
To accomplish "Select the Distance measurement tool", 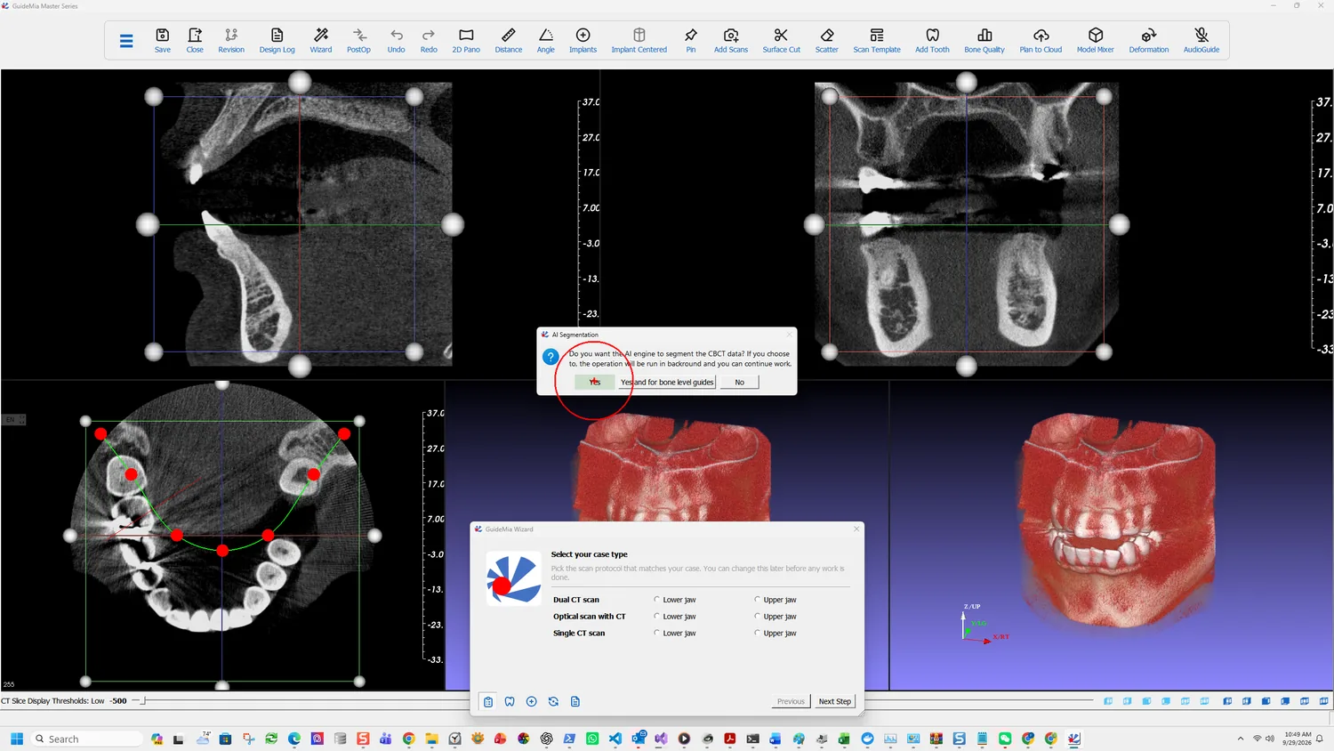I will [509, 41].
